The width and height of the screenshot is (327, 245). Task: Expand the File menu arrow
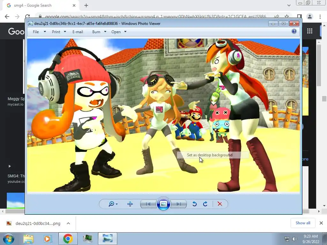click(45, 32)
